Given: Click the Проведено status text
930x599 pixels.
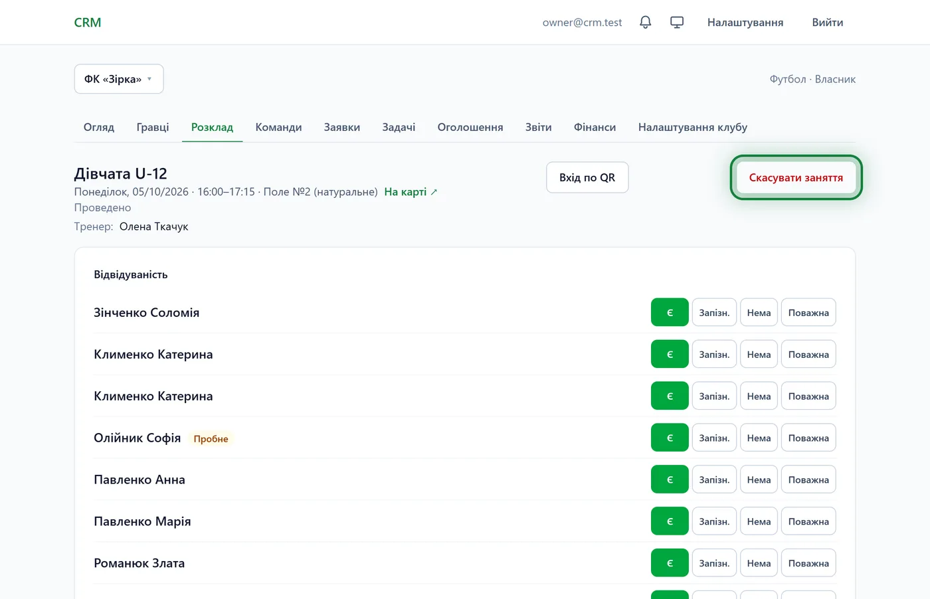Looking at the screenshot, I should 102,208.
